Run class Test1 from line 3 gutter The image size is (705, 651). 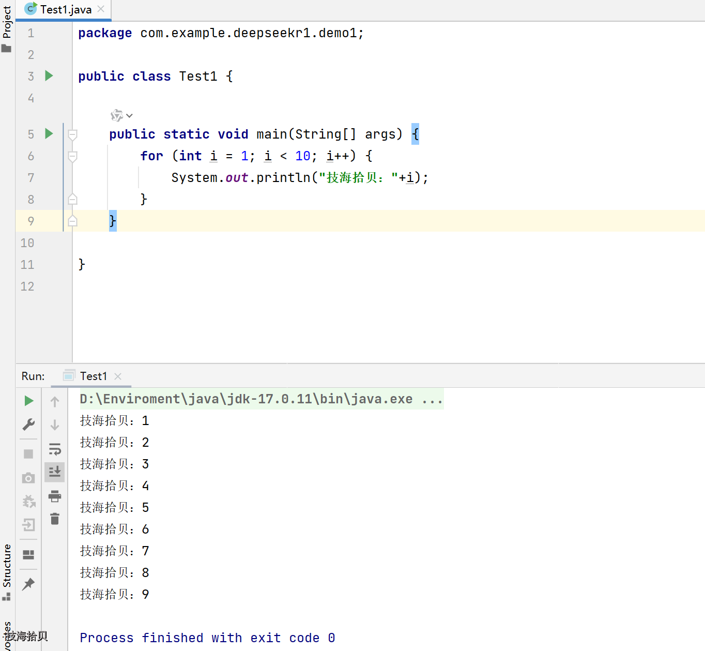[49, 76]
